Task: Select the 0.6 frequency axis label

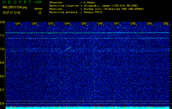Action: [x=2, y=104]
